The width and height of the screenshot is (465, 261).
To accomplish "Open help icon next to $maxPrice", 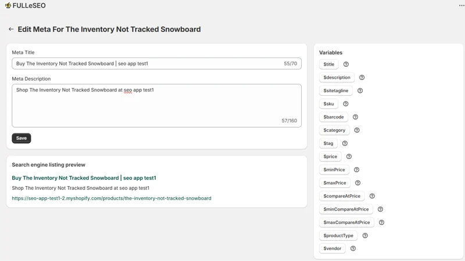I will [x=357, y=183].
